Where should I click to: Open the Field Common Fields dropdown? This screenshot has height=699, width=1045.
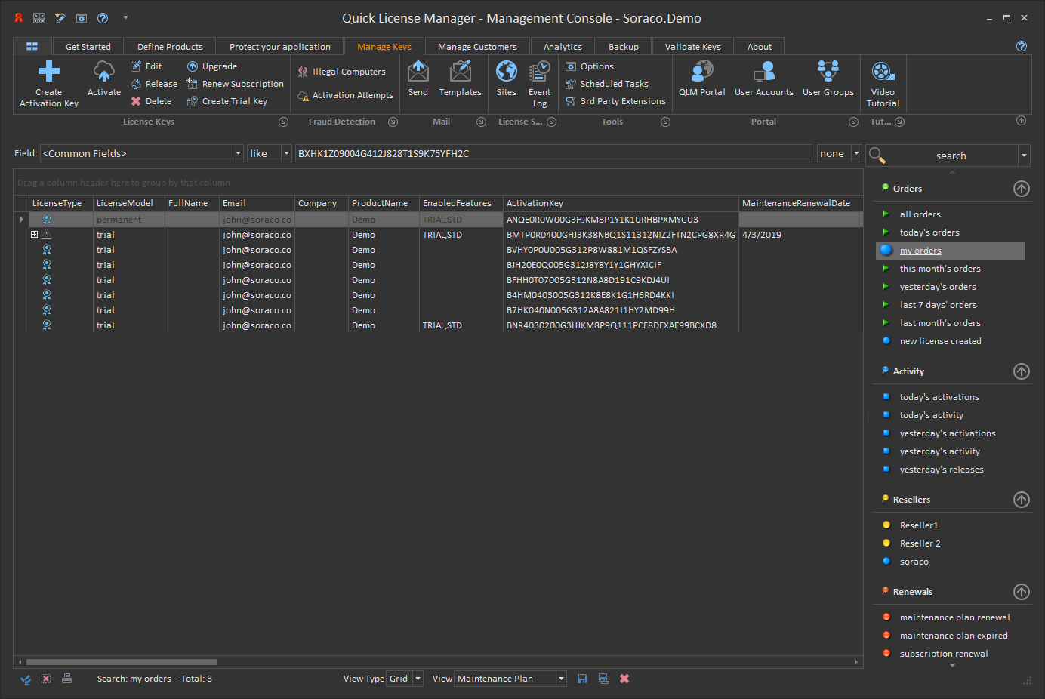pyautogui.click(x=238, y=153)
